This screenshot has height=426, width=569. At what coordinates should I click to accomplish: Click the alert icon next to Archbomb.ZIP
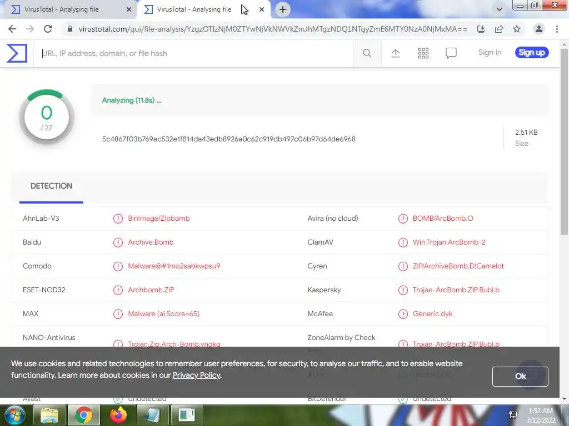point(118,290)
